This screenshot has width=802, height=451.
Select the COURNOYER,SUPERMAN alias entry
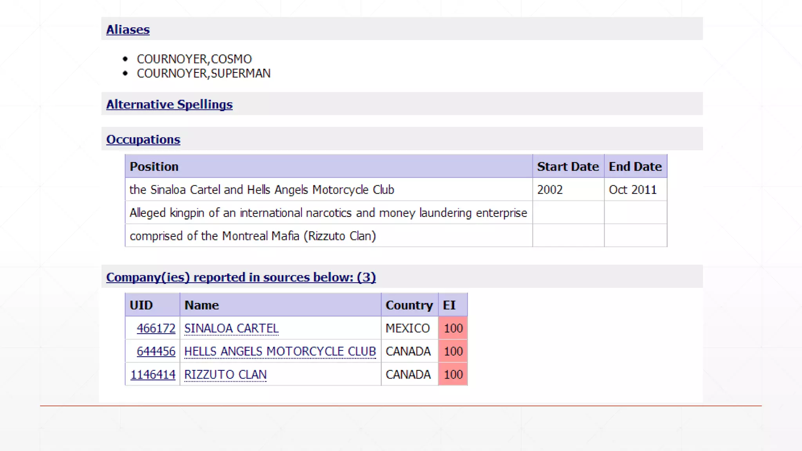click(204, 74)
